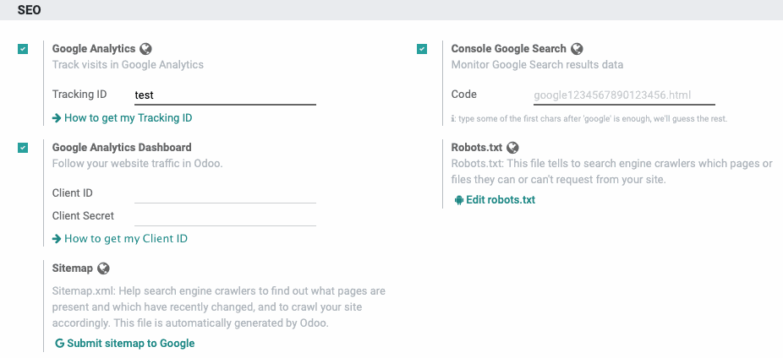This screenshot has height=358, width=783.
Task: Click the Android robot icon before Edit robots.txt
Action: (x=459, y=200)
